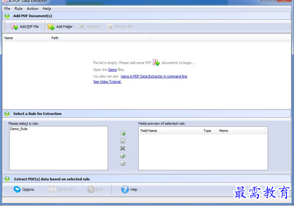Viewport: 294px width, 208px height.
Task: Open the Demo files link
Action: point(112,70)
